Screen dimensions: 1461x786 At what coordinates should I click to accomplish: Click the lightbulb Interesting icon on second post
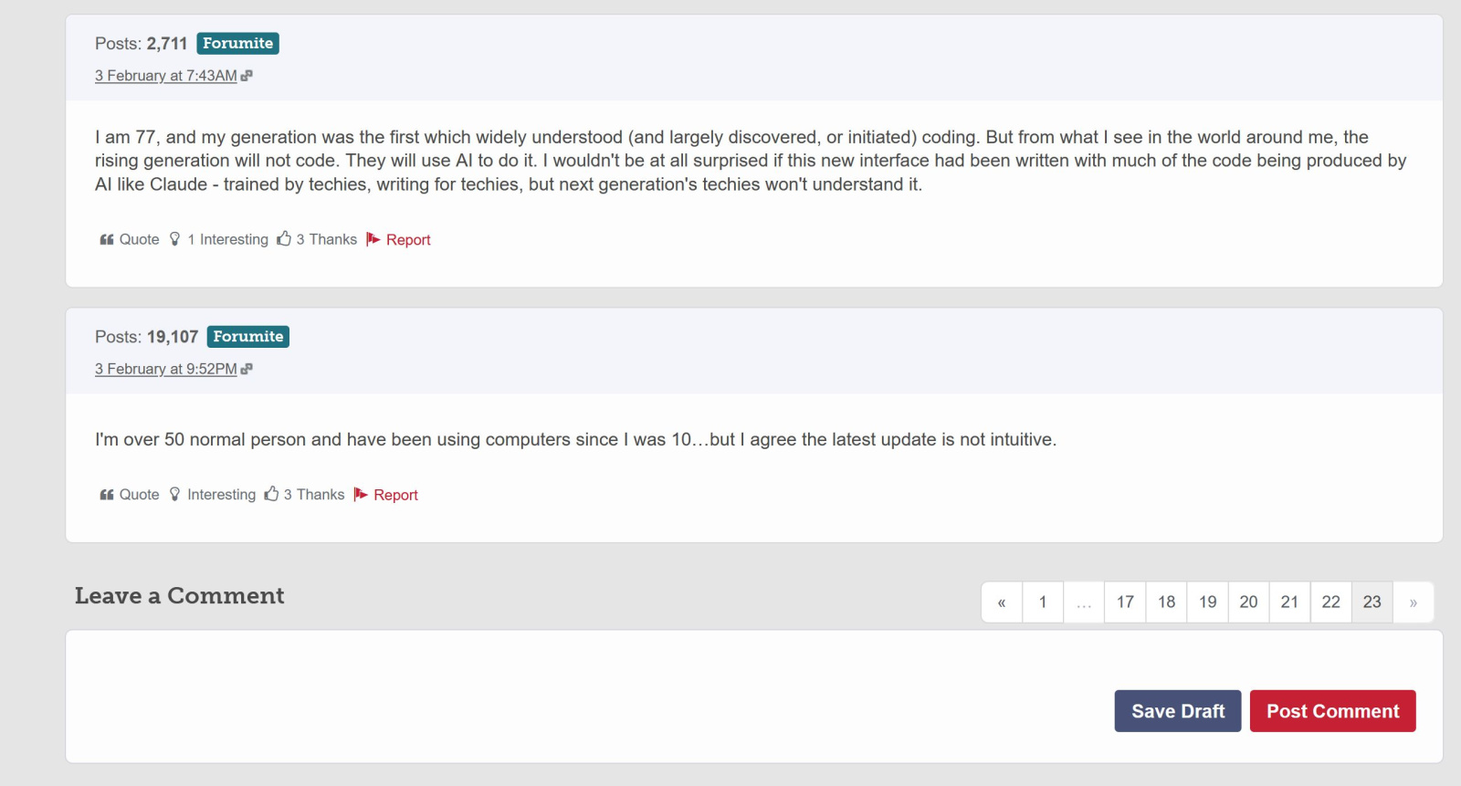[x=174, y=495]
